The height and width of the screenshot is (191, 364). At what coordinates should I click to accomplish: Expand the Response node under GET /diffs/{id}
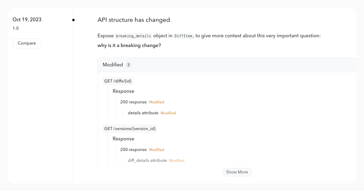pos(123,91)
